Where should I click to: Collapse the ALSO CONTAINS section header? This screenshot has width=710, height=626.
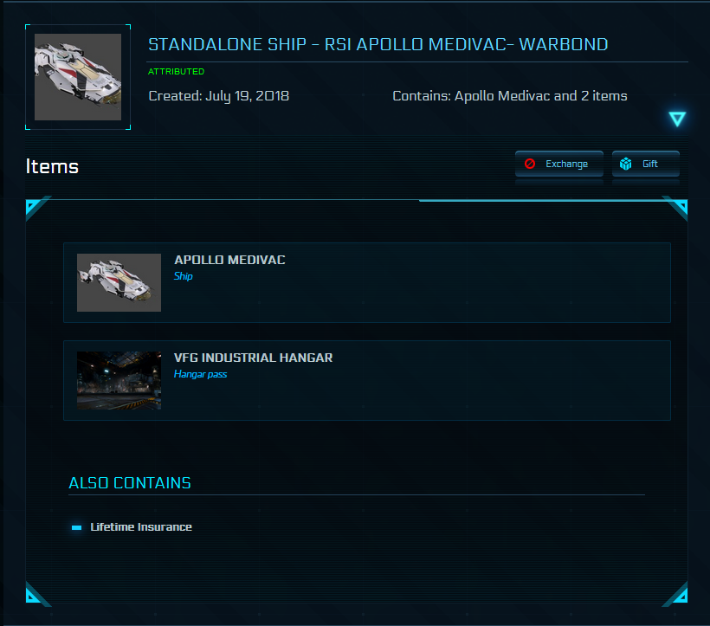click(128, 482)
